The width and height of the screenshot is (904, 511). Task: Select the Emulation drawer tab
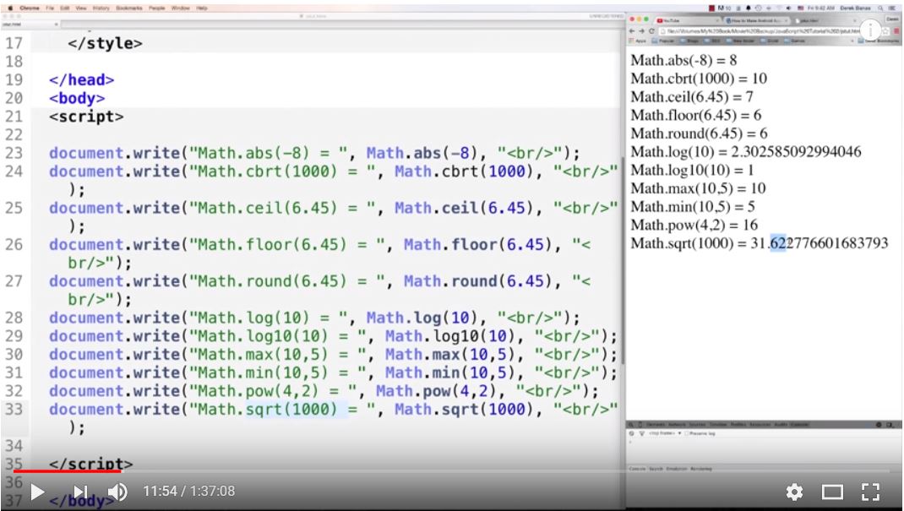[676, 469]
